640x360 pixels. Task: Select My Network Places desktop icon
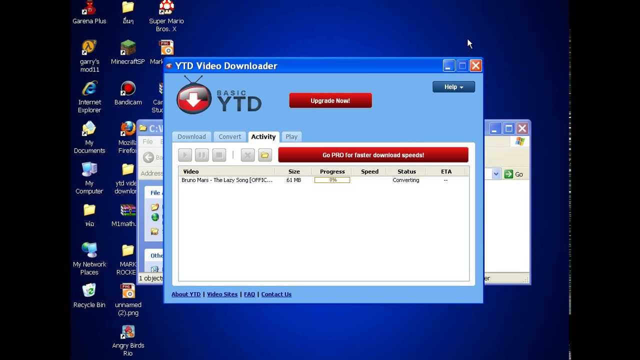click(x=89, y=259)
